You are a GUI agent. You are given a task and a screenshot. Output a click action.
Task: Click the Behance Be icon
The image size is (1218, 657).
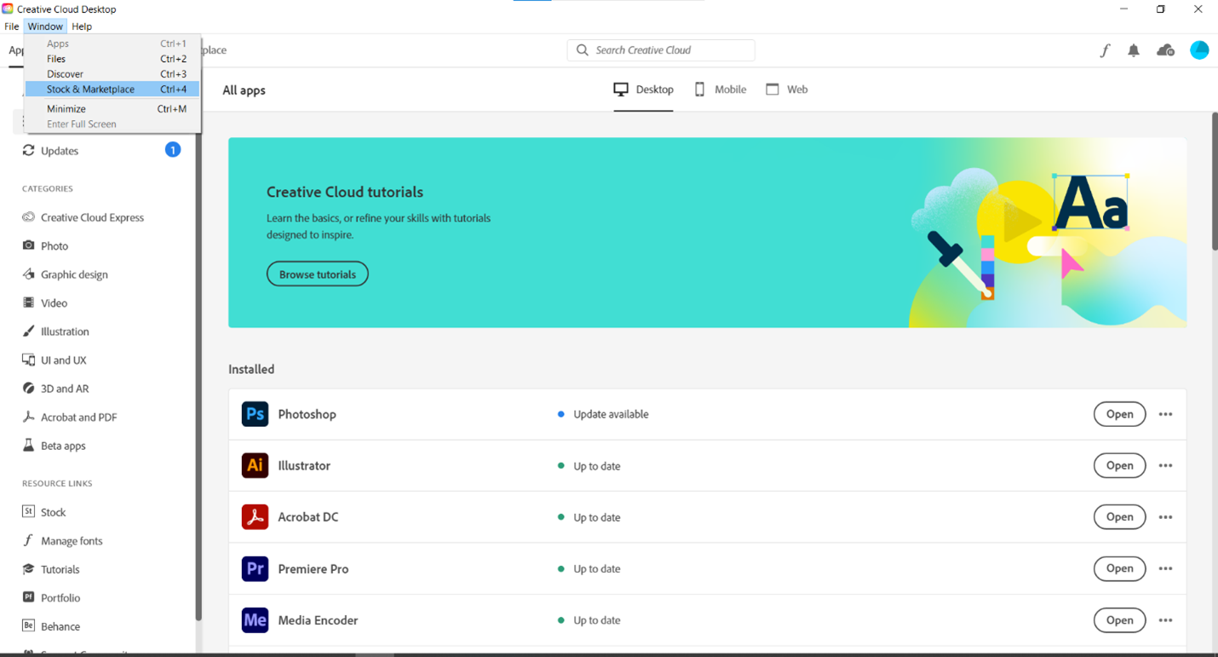pos(28,625)
